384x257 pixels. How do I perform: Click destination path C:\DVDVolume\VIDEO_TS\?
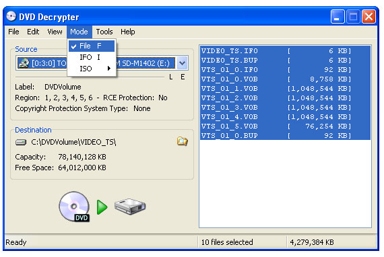click(x=73, y=142)
